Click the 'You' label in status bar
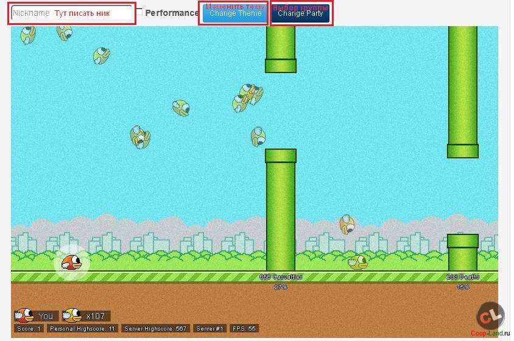 tap(46, 316)
